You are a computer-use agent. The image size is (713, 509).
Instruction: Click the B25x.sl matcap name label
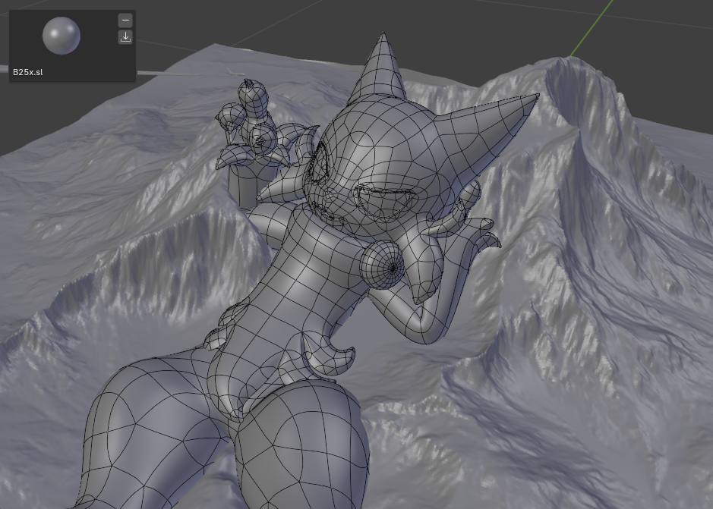(x=28, y=72)
